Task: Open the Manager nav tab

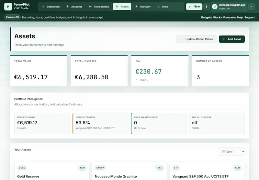Action: point(143,6)
